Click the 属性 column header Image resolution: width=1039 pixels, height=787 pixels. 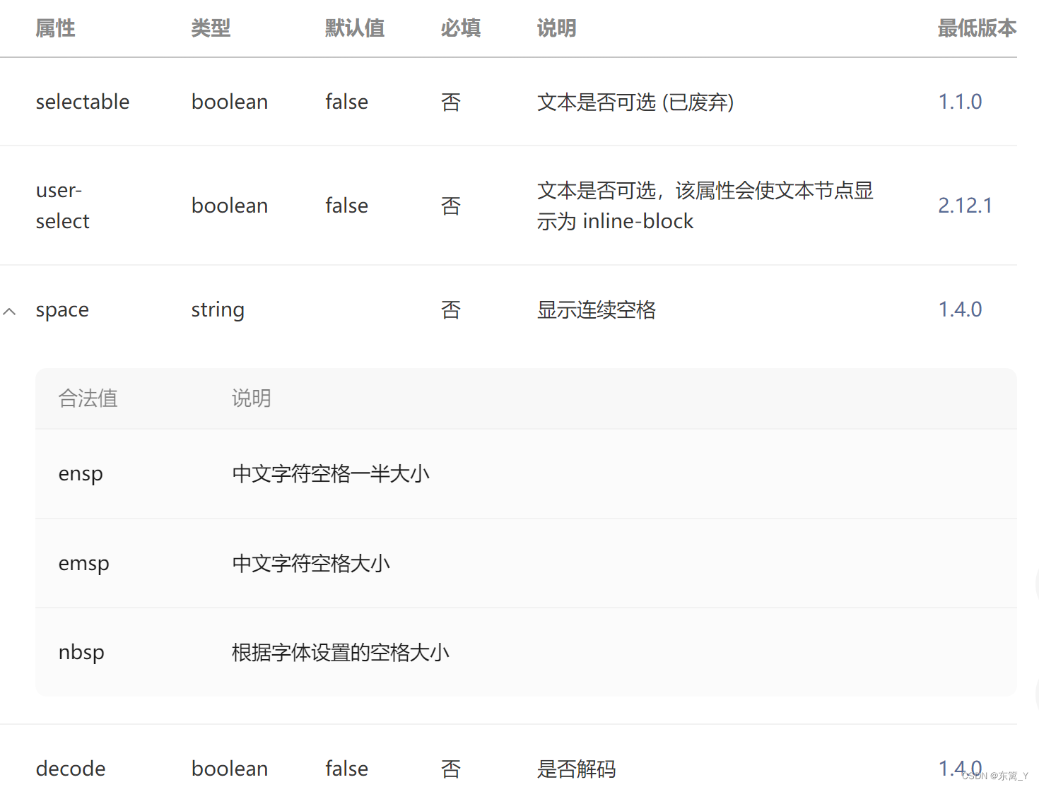55,28
